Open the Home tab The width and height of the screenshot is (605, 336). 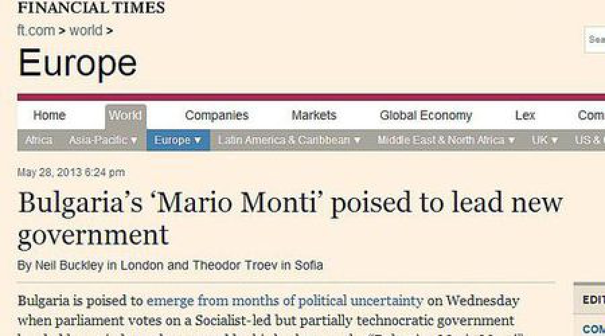[49, 116]
